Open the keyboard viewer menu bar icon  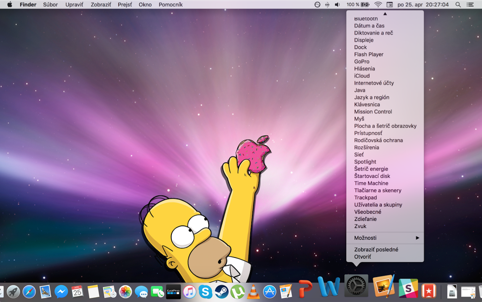390,5
